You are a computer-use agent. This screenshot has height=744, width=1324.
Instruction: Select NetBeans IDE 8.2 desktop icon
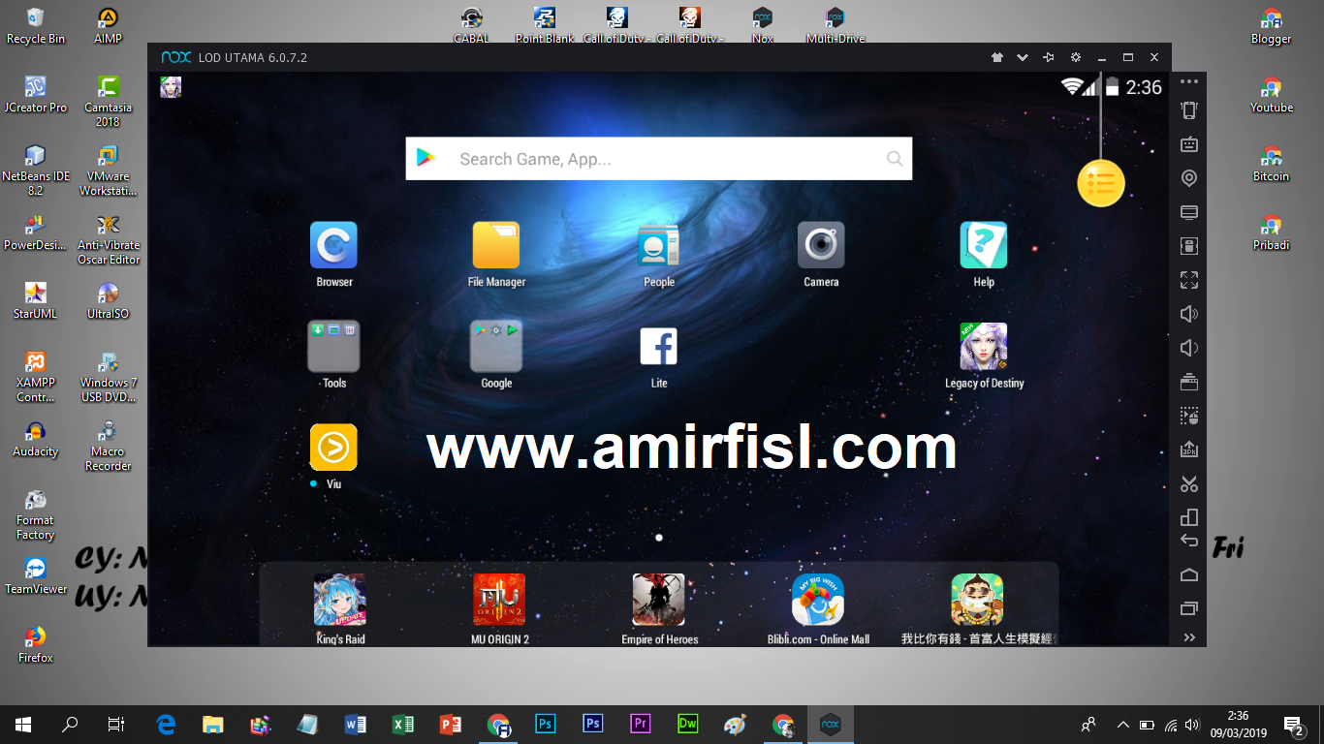(36, 170)
